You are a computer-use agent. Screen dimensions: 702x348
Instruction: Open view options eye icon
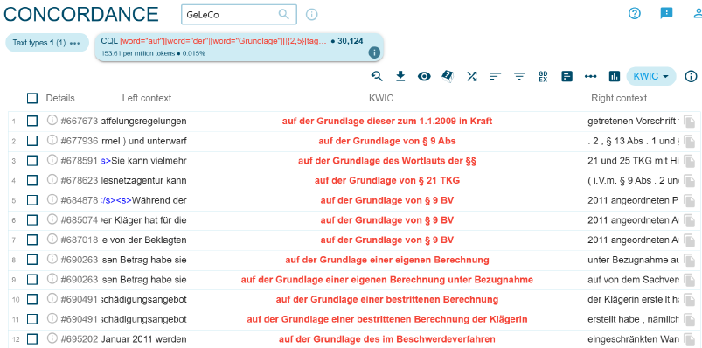(424, 77)
